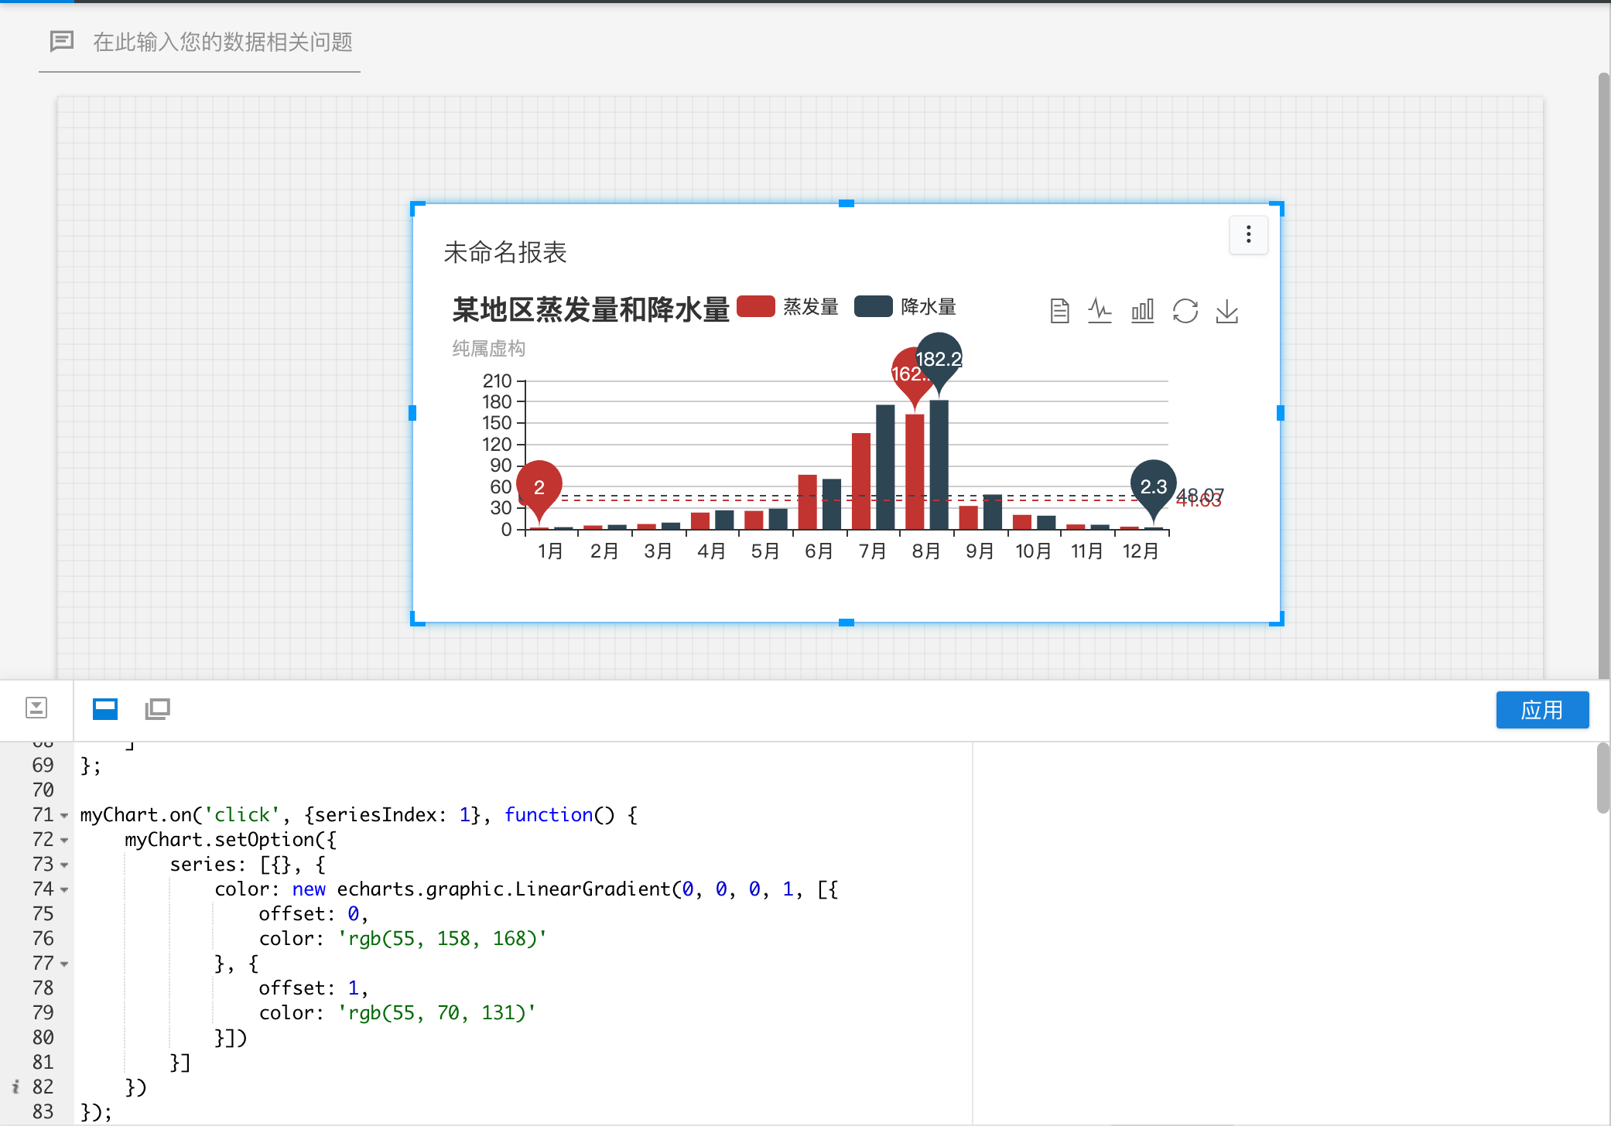Collapse the gradient block fold at line 77

click(63, 964)
